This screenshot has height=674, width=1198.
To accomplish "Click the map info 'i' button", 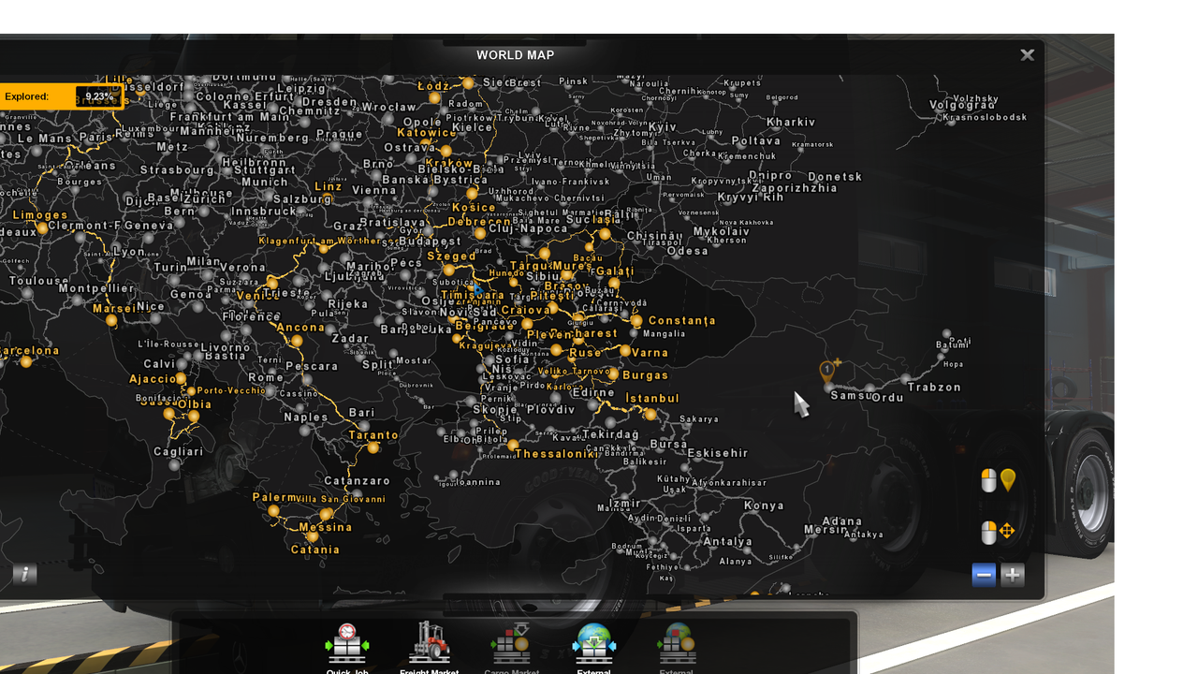I will point(25,574).
